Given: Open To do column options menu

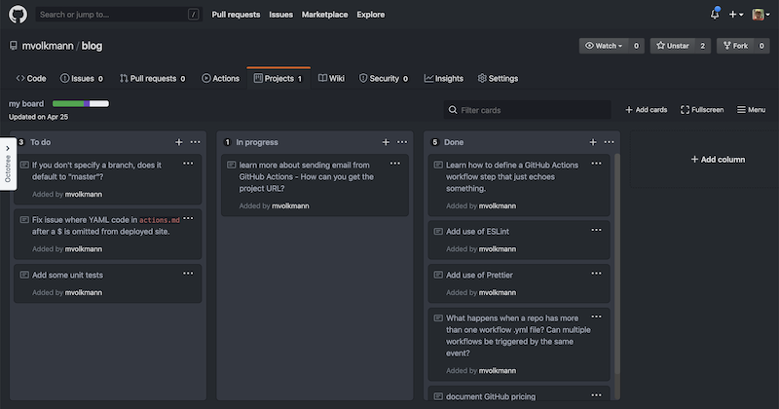Looking at the screenshot, I should [x=196, y=142].
